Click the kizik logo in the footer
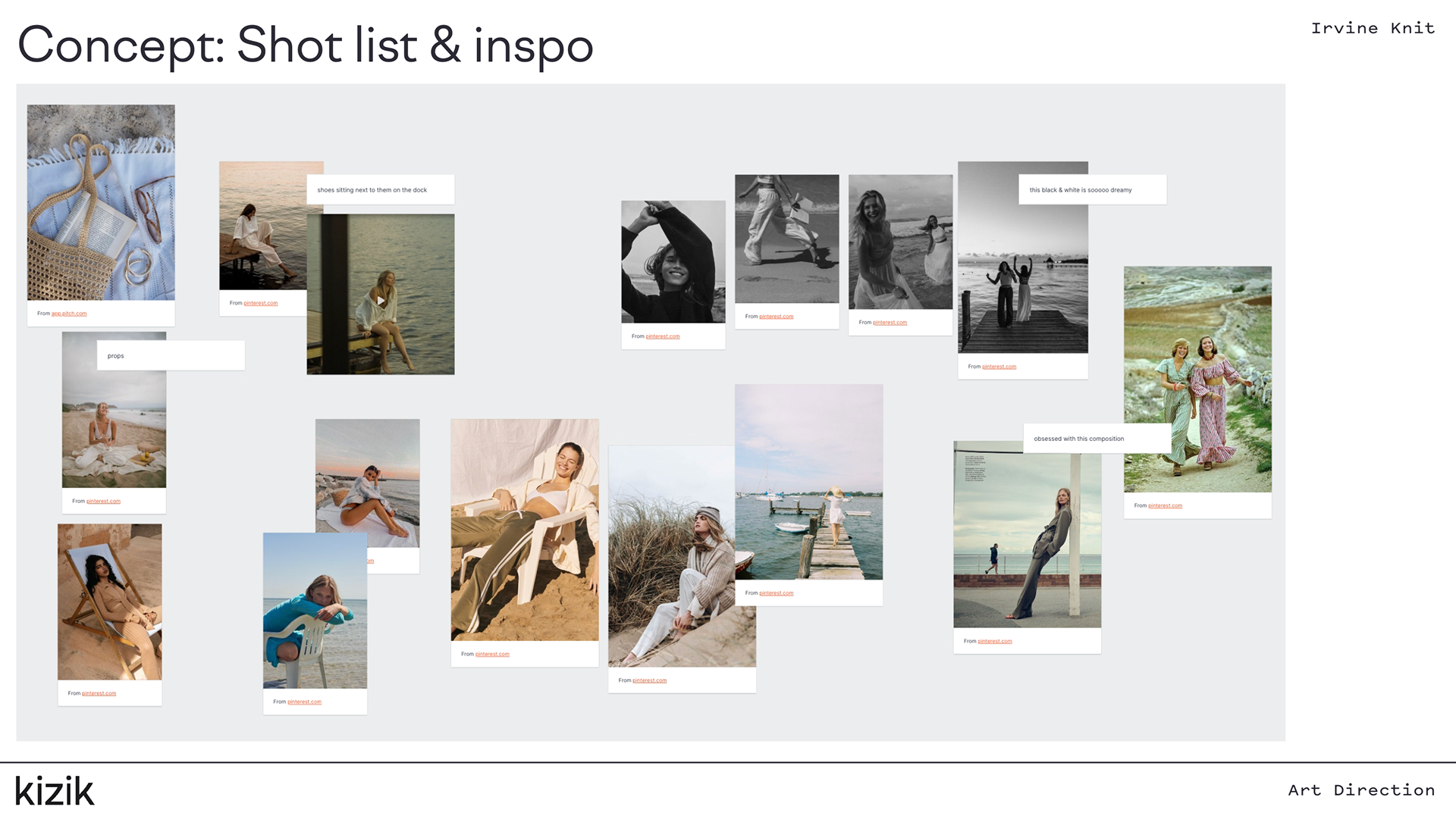This screenshot has height=816, width=1456. click(55, 790)
